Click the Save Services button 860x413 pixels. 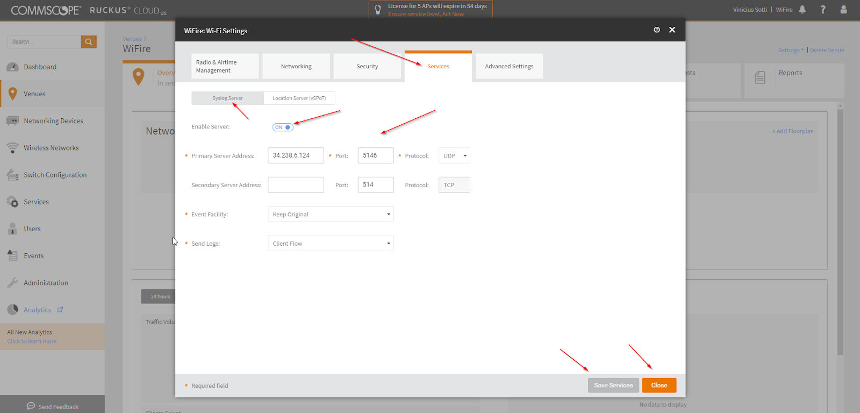(x=613, y=386)
